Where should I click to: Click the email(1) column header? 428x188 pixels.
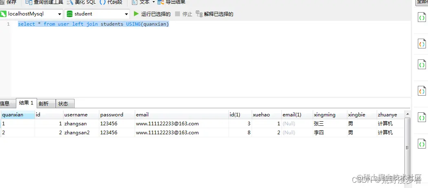coord(297,115)
